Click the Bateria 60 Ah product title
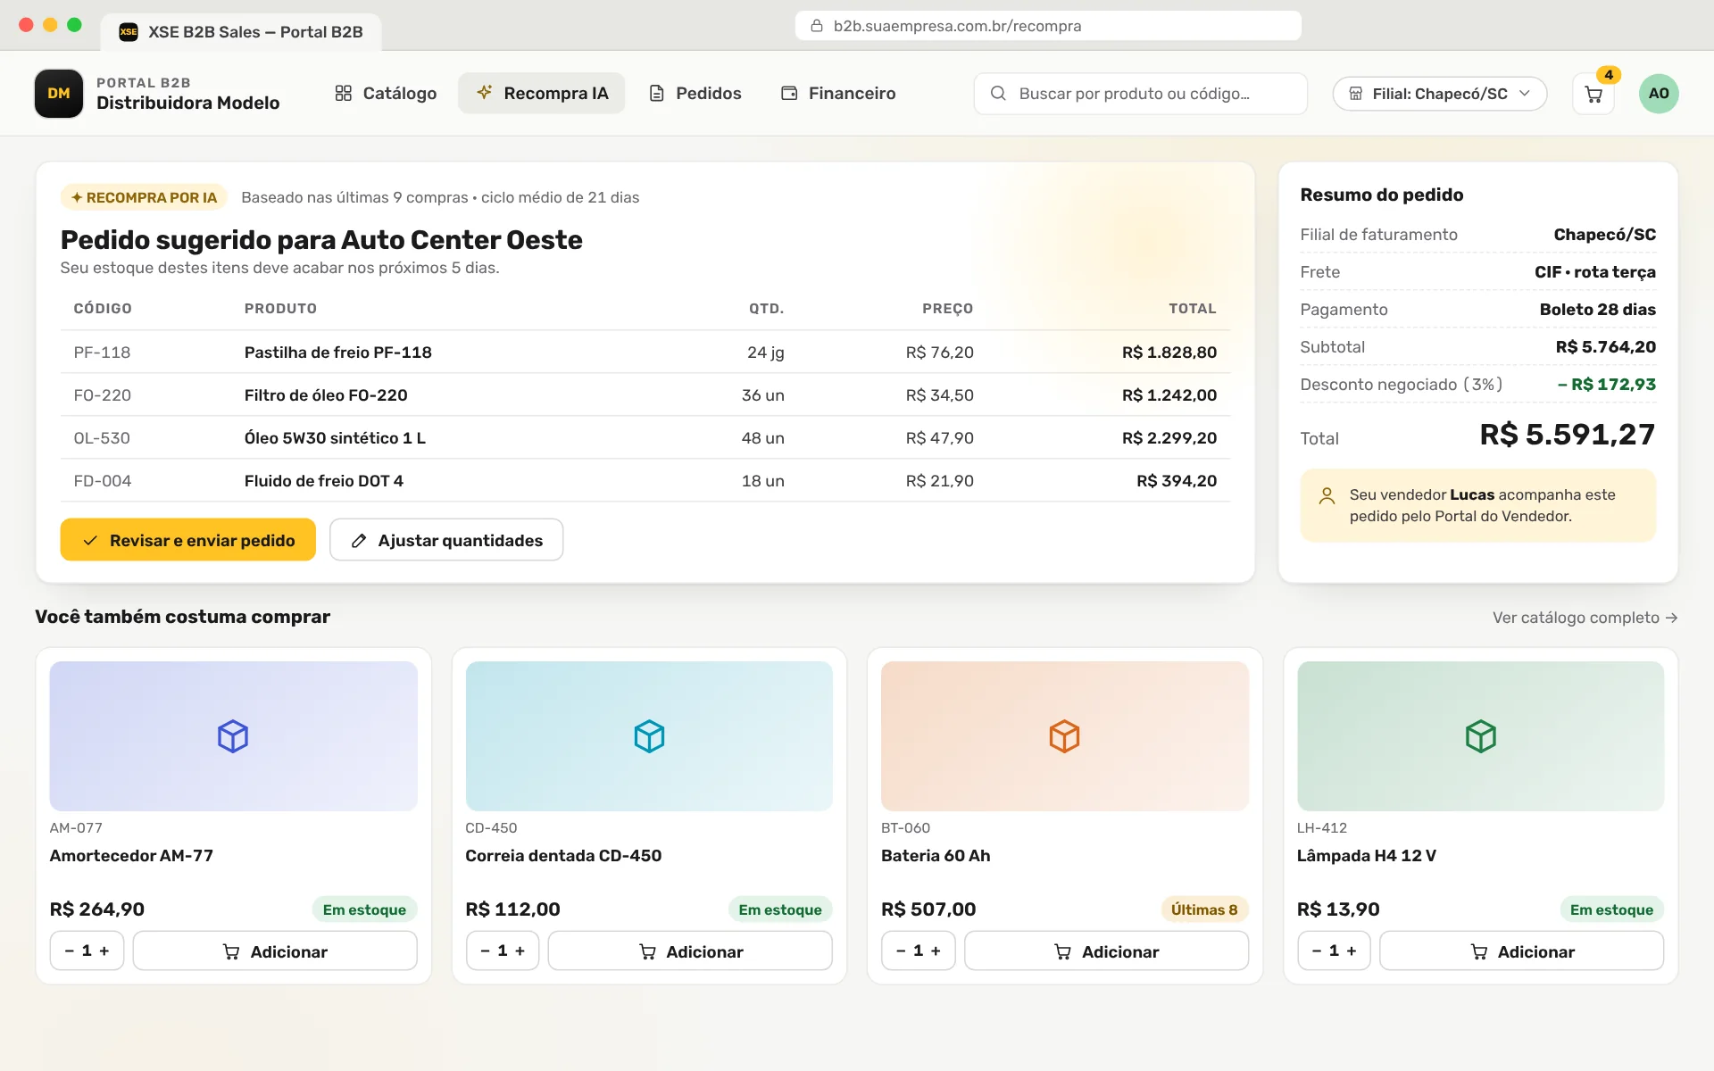 (x=936, y=856)
